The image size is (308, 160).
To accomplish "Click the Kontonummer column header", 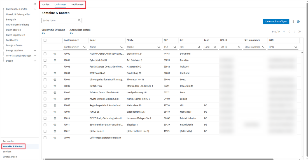I will tap(71, 40).
